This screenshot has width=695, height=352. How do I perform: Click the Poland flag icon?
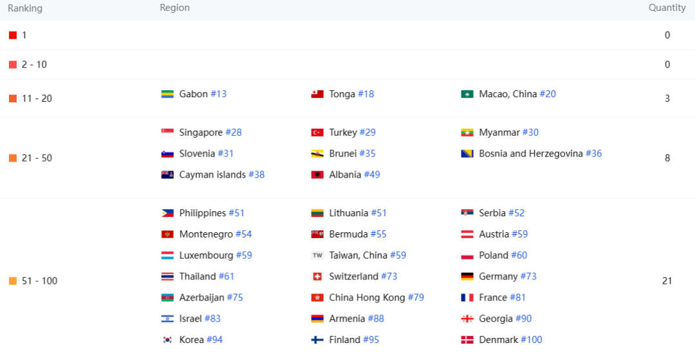[467, 255]
